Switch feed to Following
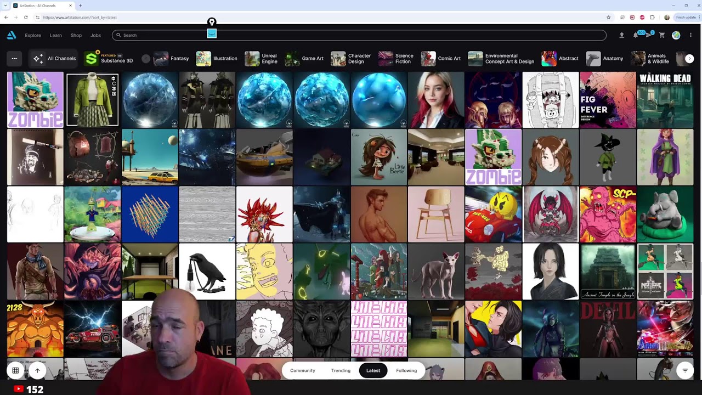This screenshot has width=702, height=395. coord(406,370)
